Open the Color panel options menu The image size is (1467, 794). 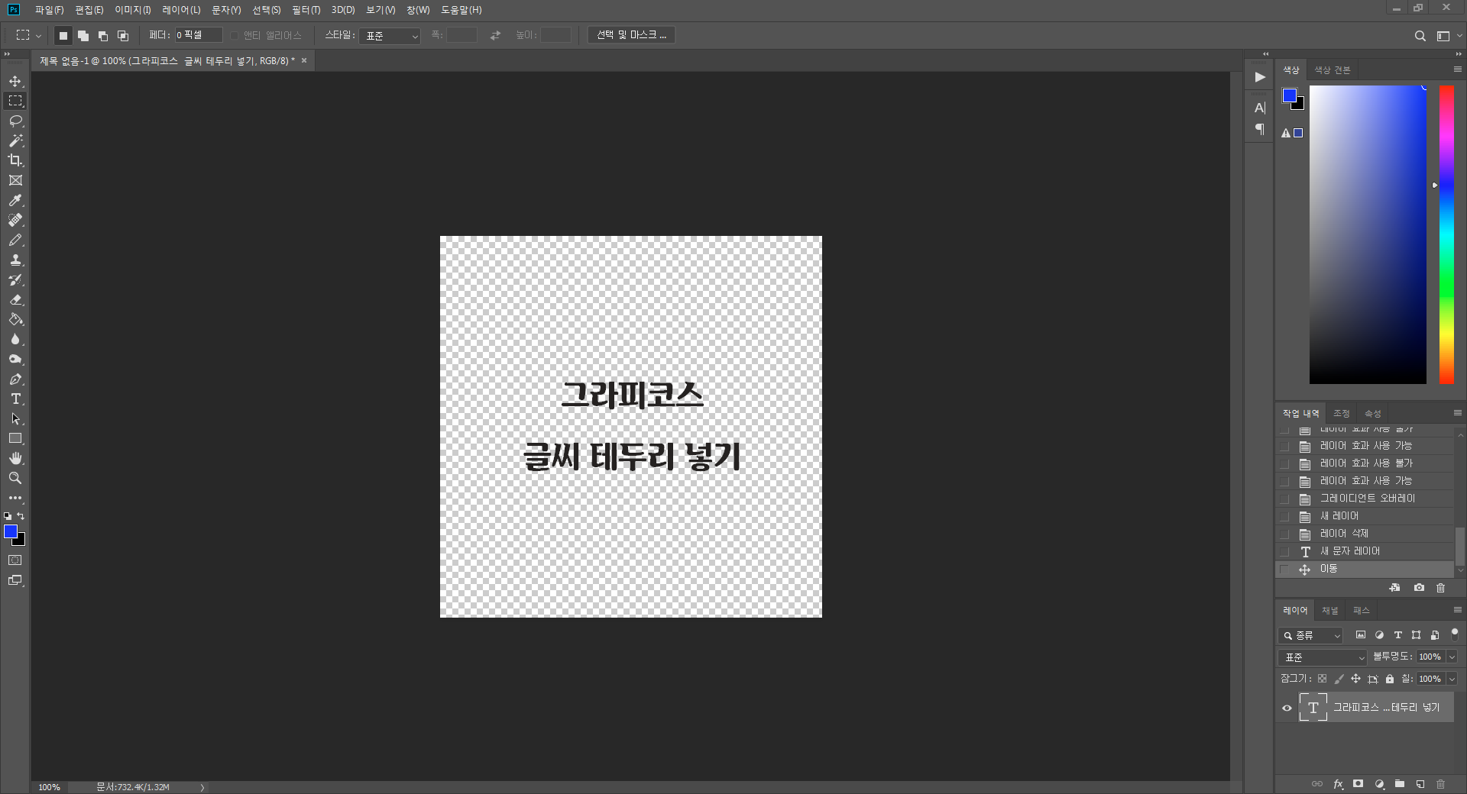pyautogui.click(x=1457, y=69)
